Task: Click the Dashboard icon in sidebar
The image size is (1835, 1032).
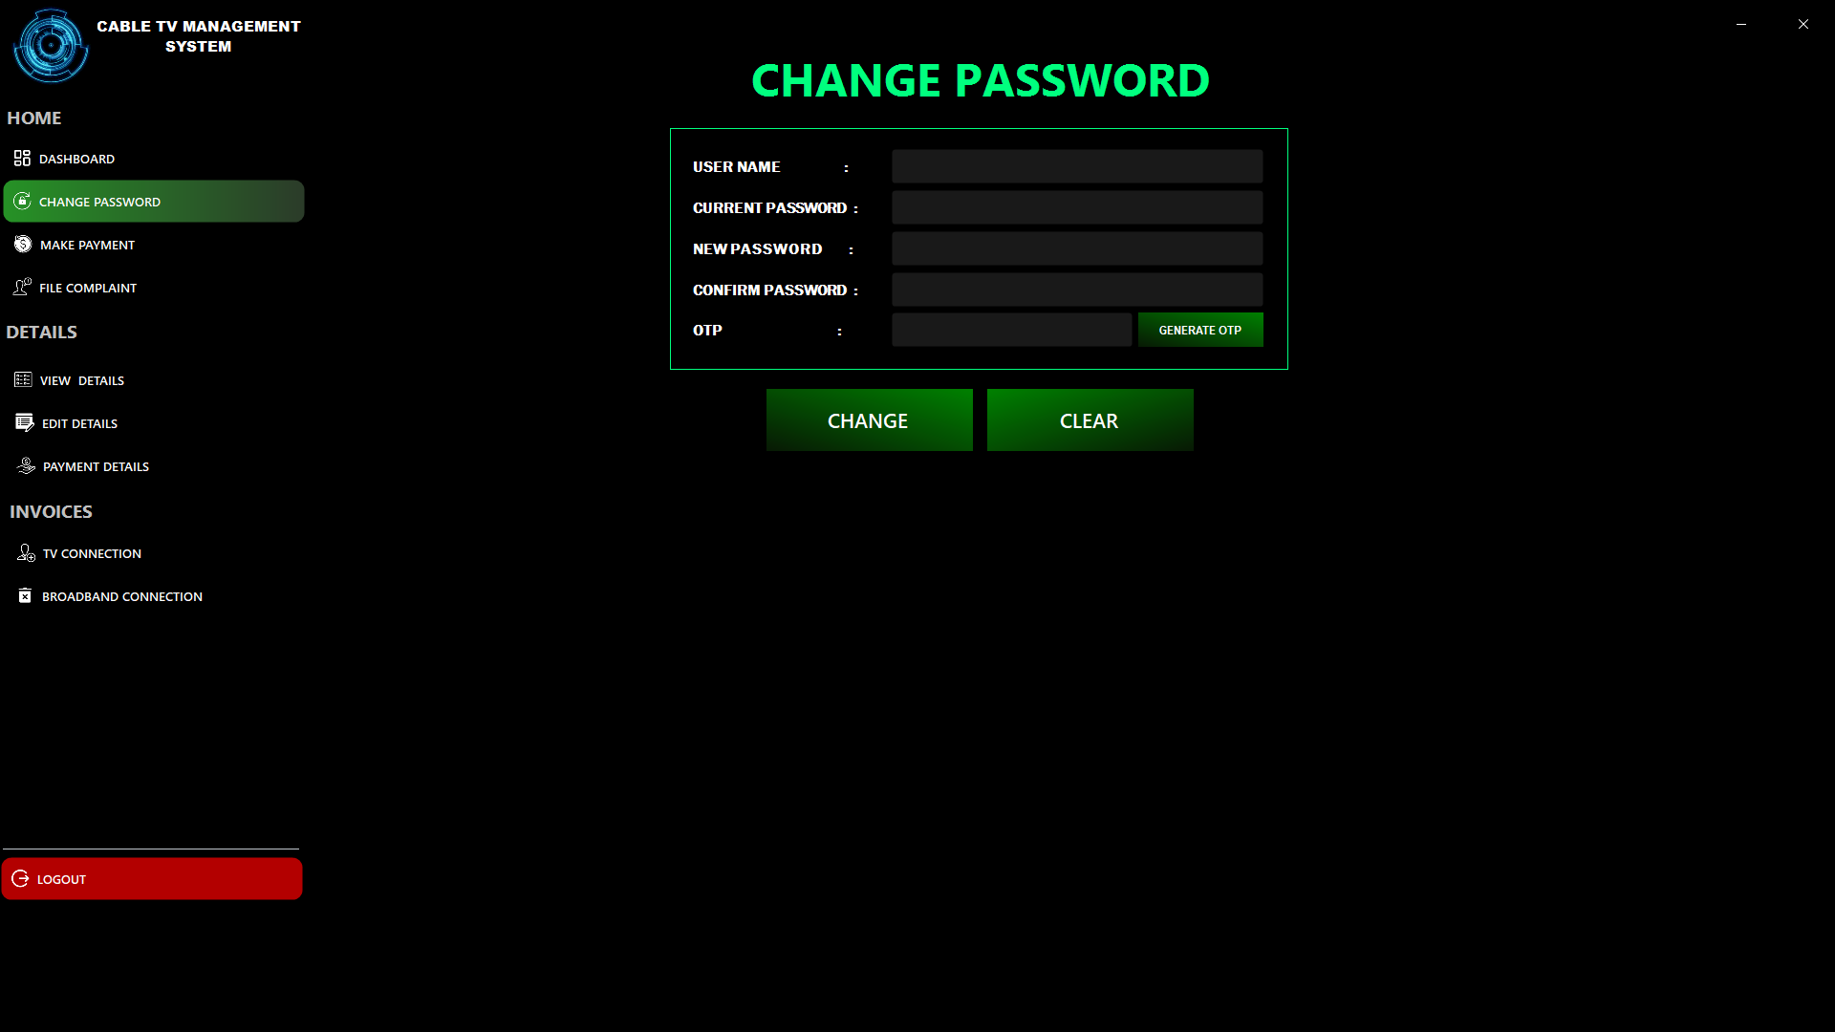Action: [21, 158]
